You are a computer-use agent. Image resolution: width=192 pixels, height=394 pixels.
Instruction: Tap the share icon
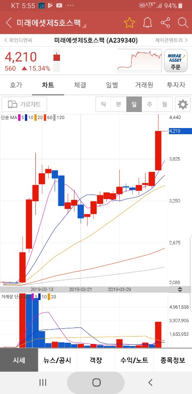coord(165,23)
